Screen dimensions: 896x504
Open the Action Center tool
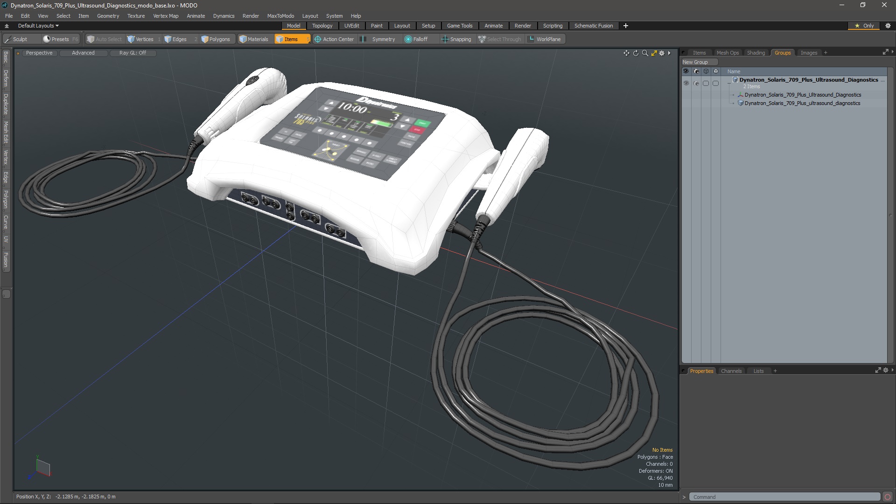[x=334, y=39]
